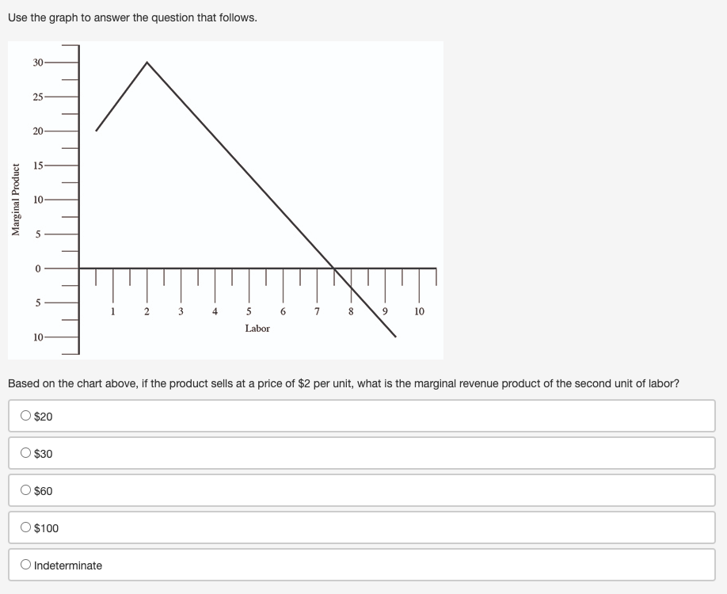Select the $60 radio button

[26, 490]
